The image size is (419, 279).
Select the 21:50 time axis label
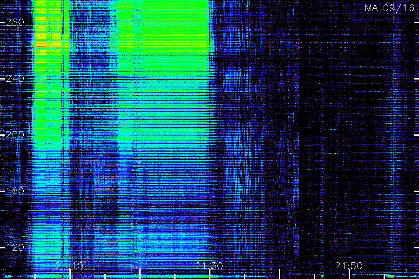[349, 266]
